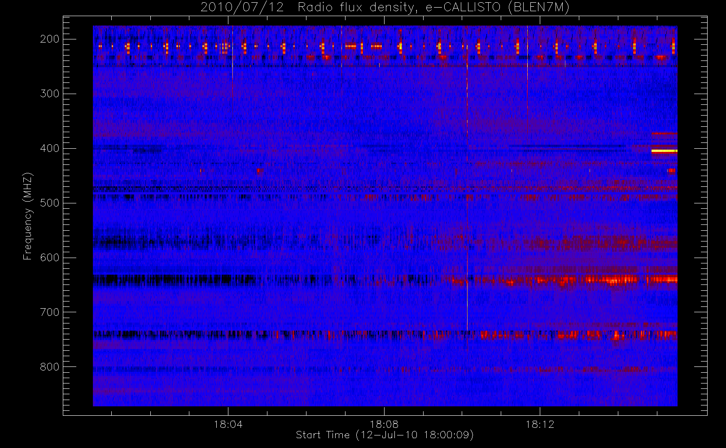The width and height of the screenshot is (726, 448).
Task: Click the 500 frequency tick label
Action: [49, 203]
